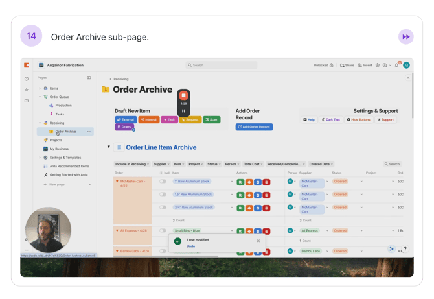Open the notifications bell
Viewport: 434px width, 299px height.
coord(396,66)
